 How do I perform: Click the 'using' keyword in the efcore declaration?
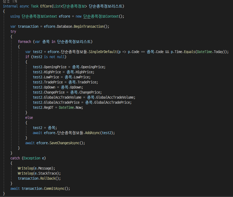pos(15,16)
